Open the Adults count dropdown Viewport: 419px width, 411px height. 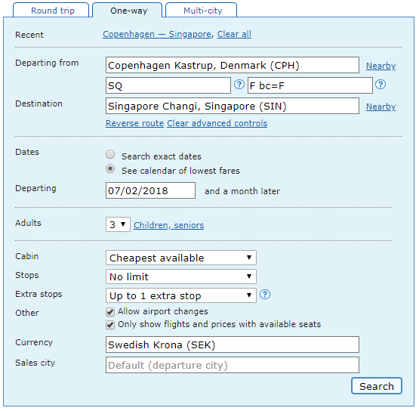point(118,224)
